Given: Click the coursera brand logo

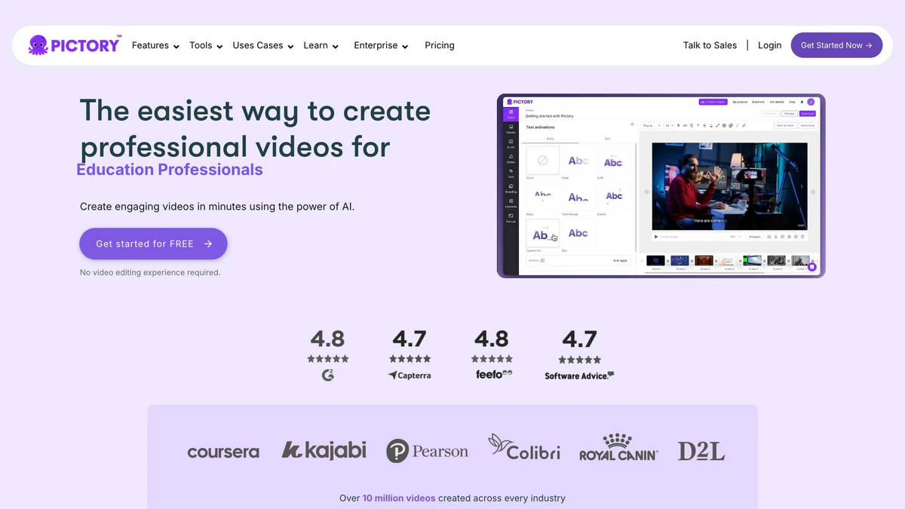Looking at the screenshot, I should [x=223, y=452].
